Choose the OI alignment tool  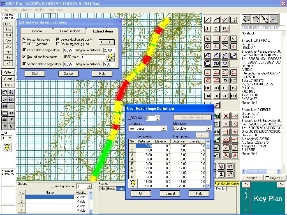pos(207,88)
